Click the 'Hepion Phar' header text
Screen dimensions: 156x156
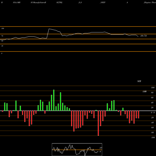coord(150,2)
